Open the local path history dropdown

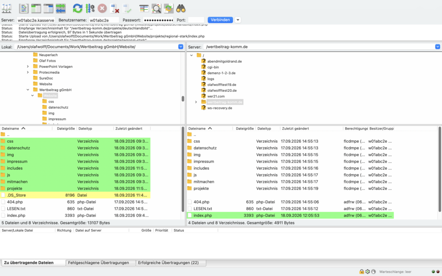click(x=181, y=47)
